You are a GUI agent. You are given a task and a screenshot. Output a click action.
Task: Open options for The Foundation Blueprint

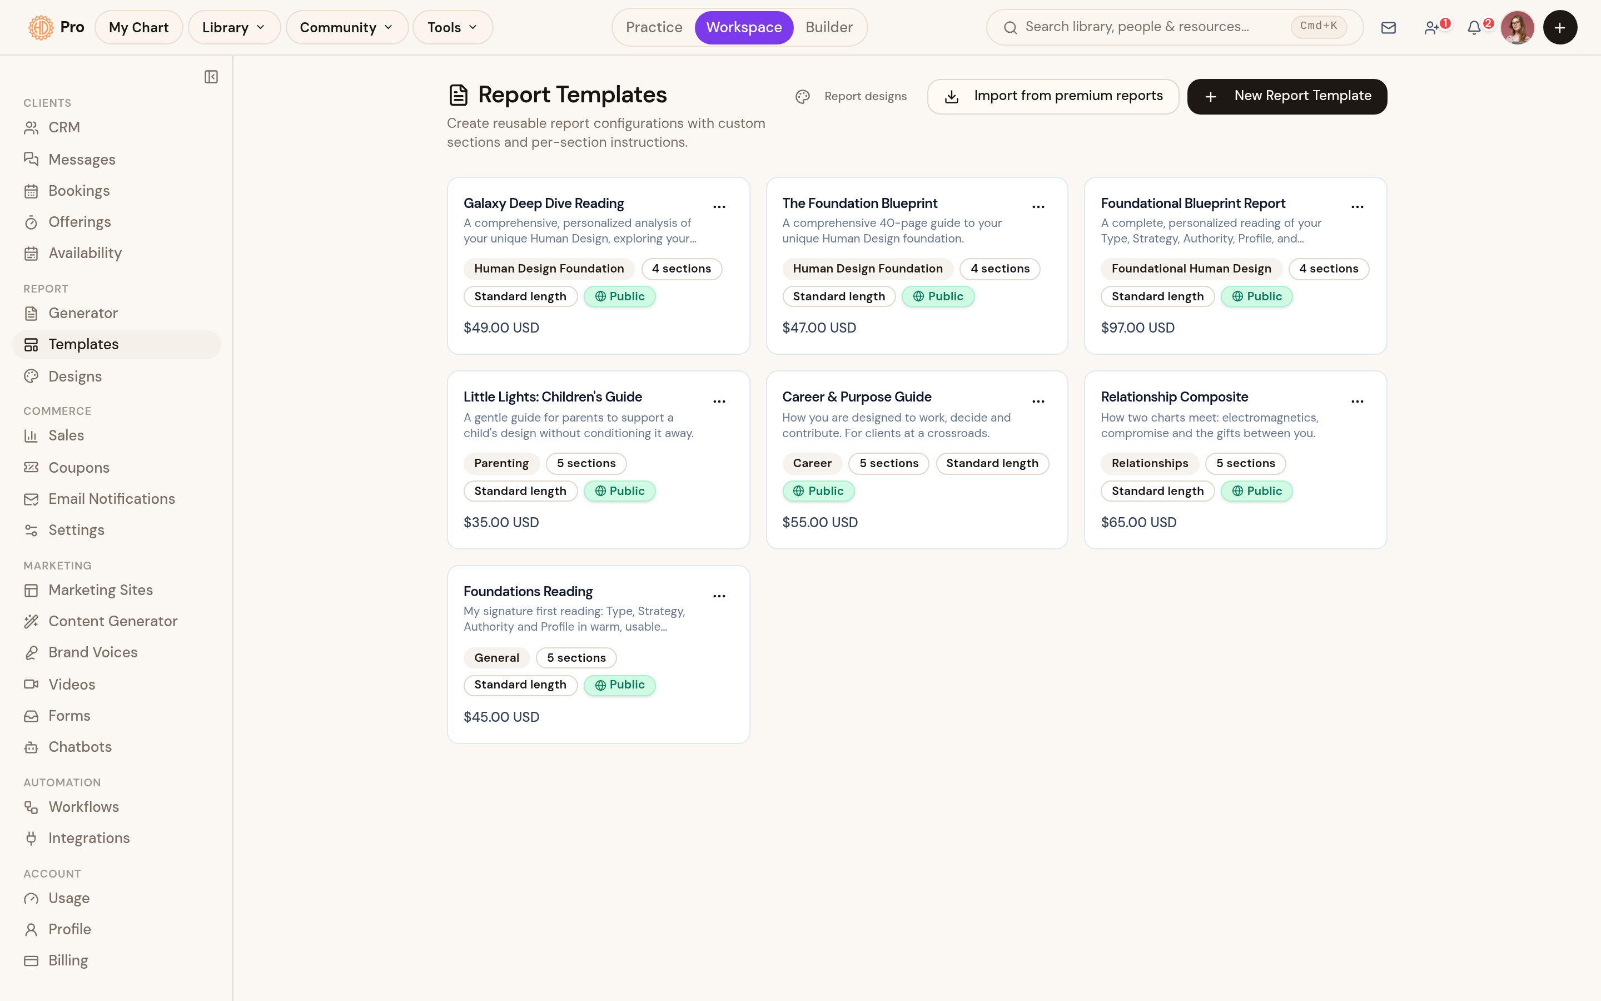pos(1038,206)
